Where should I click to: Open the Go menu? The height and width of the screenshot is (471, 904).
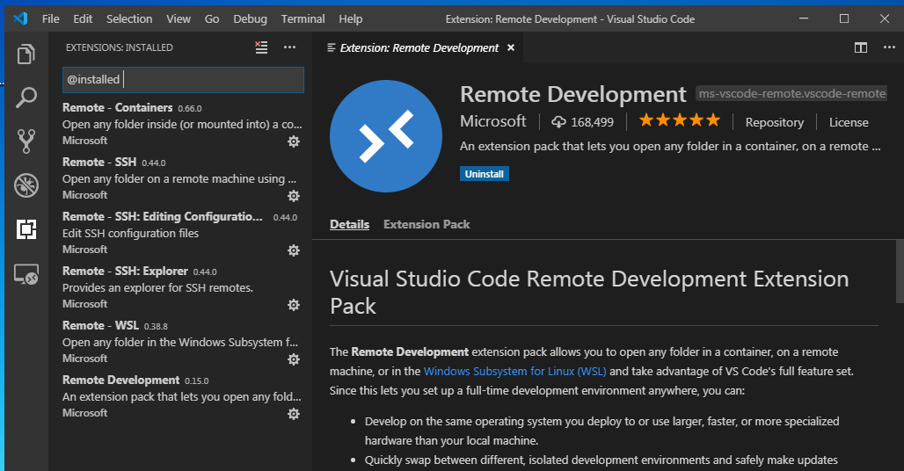coord(212,19)
